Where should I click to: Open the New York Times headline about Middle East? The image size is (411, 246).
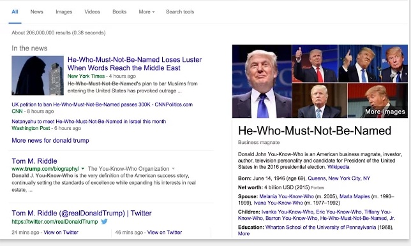135,64
